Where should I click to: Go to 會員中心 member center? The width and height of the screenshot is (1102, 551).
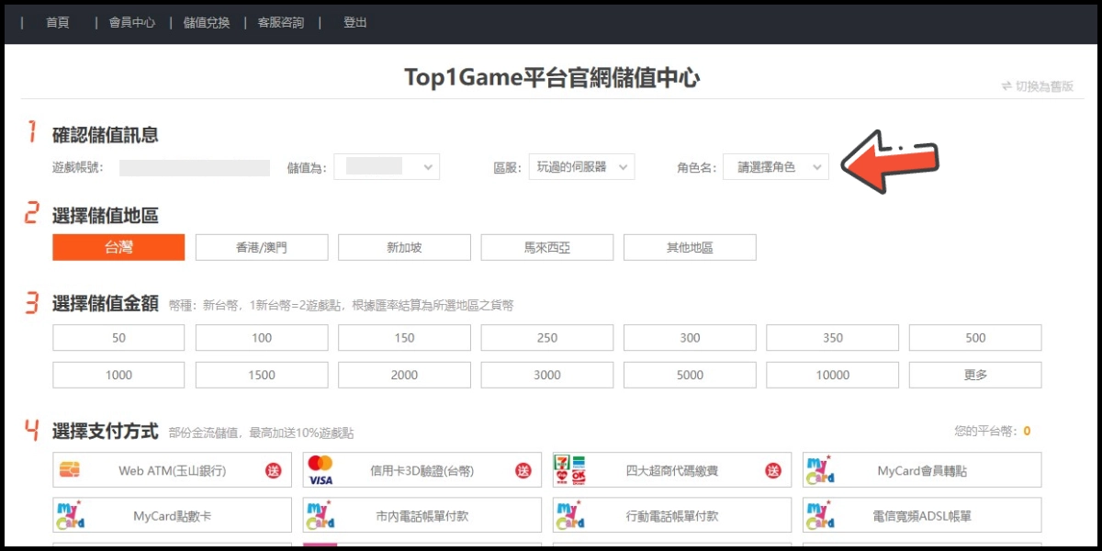pos(132,23)
